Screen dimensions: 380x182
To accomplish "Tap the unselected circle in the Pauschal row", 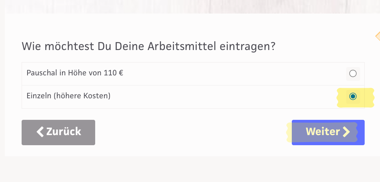I will [x=353, y=74].
